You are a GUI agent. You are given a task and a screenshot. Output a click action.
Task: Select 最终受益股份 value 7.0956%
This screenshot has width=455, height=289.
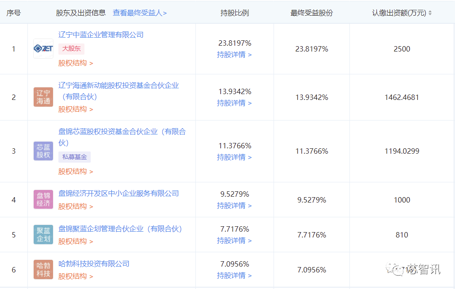(312, 270)
